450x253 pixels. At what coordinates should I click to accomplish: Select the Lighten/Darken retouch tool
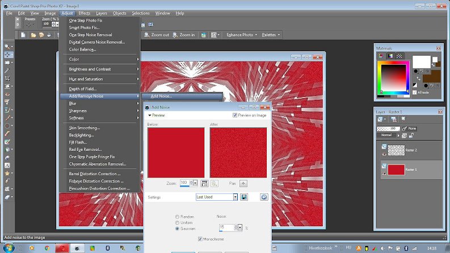pyautogui.click(x=7, y=125)
